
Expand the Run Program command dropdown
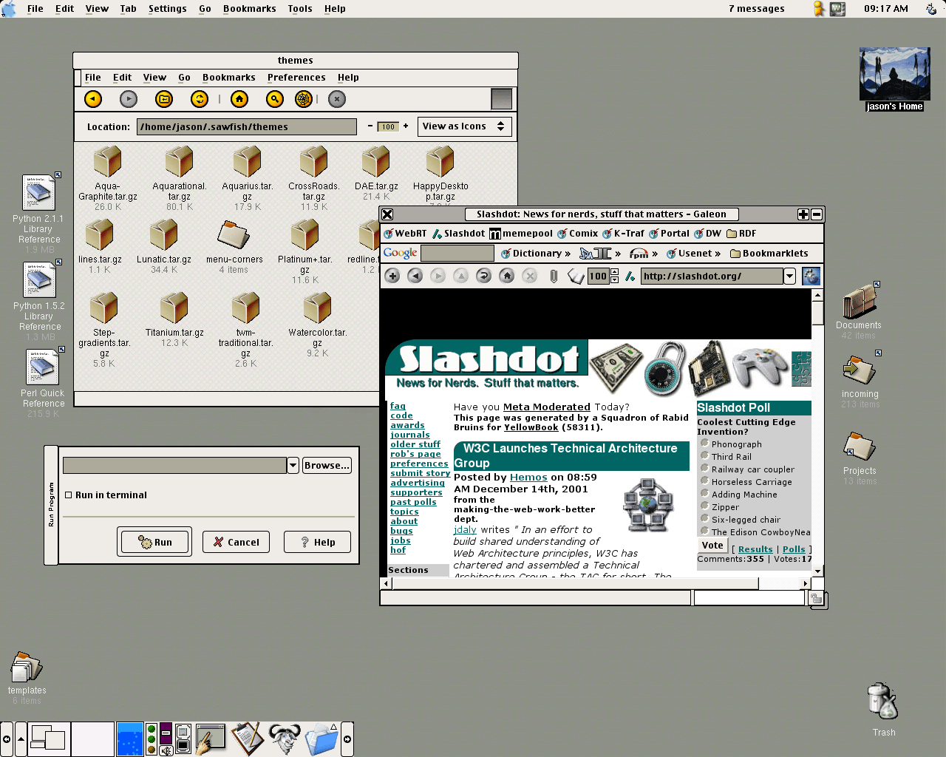(293, 465)
